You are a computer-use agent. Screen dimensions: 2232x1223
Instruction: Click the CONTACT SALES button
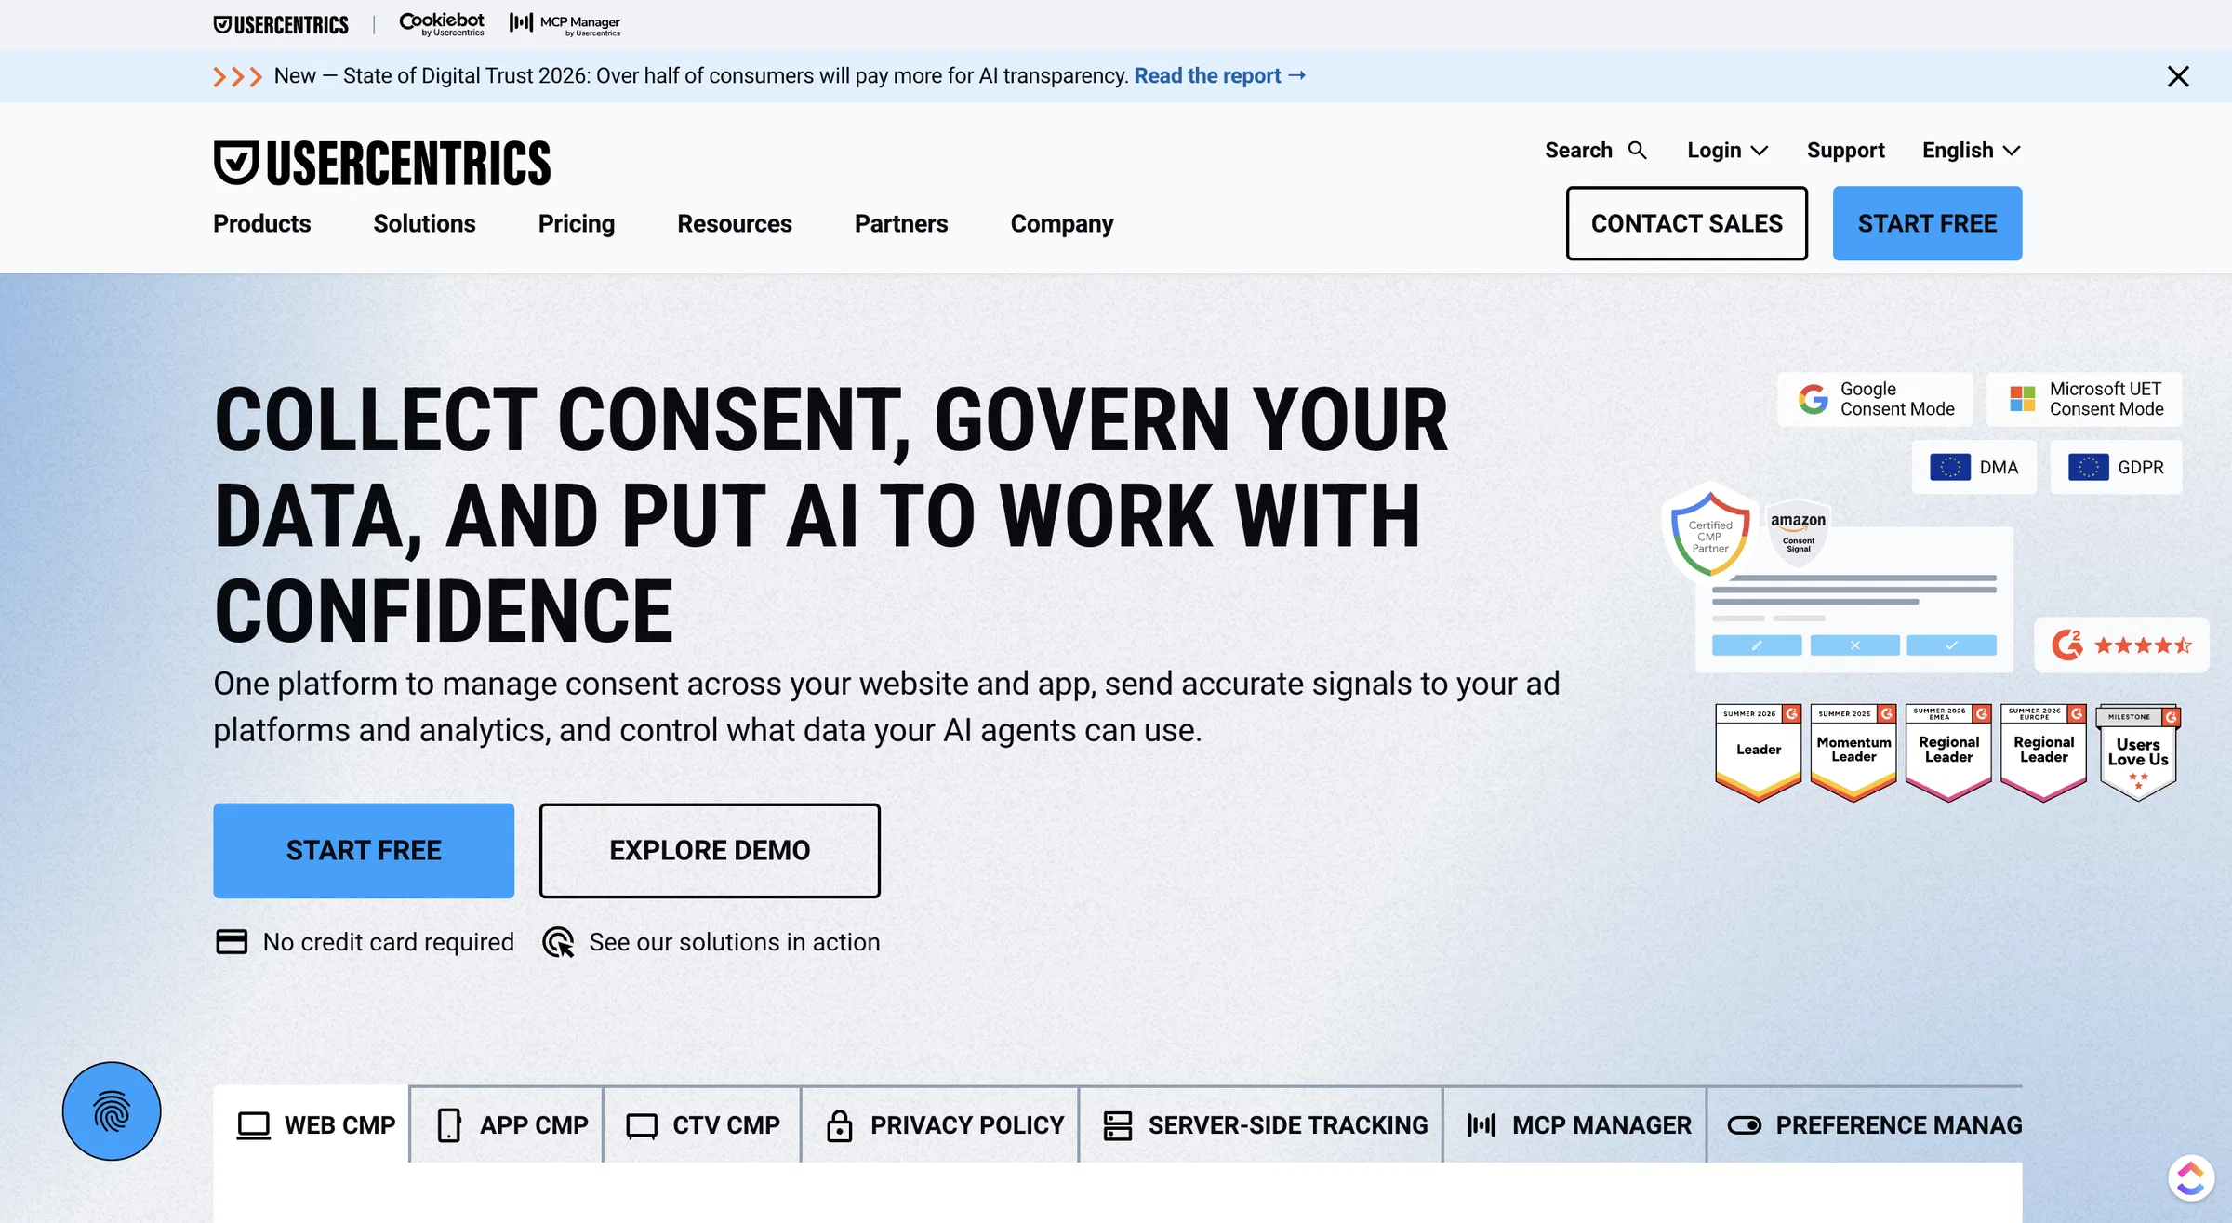[1686, 223]
